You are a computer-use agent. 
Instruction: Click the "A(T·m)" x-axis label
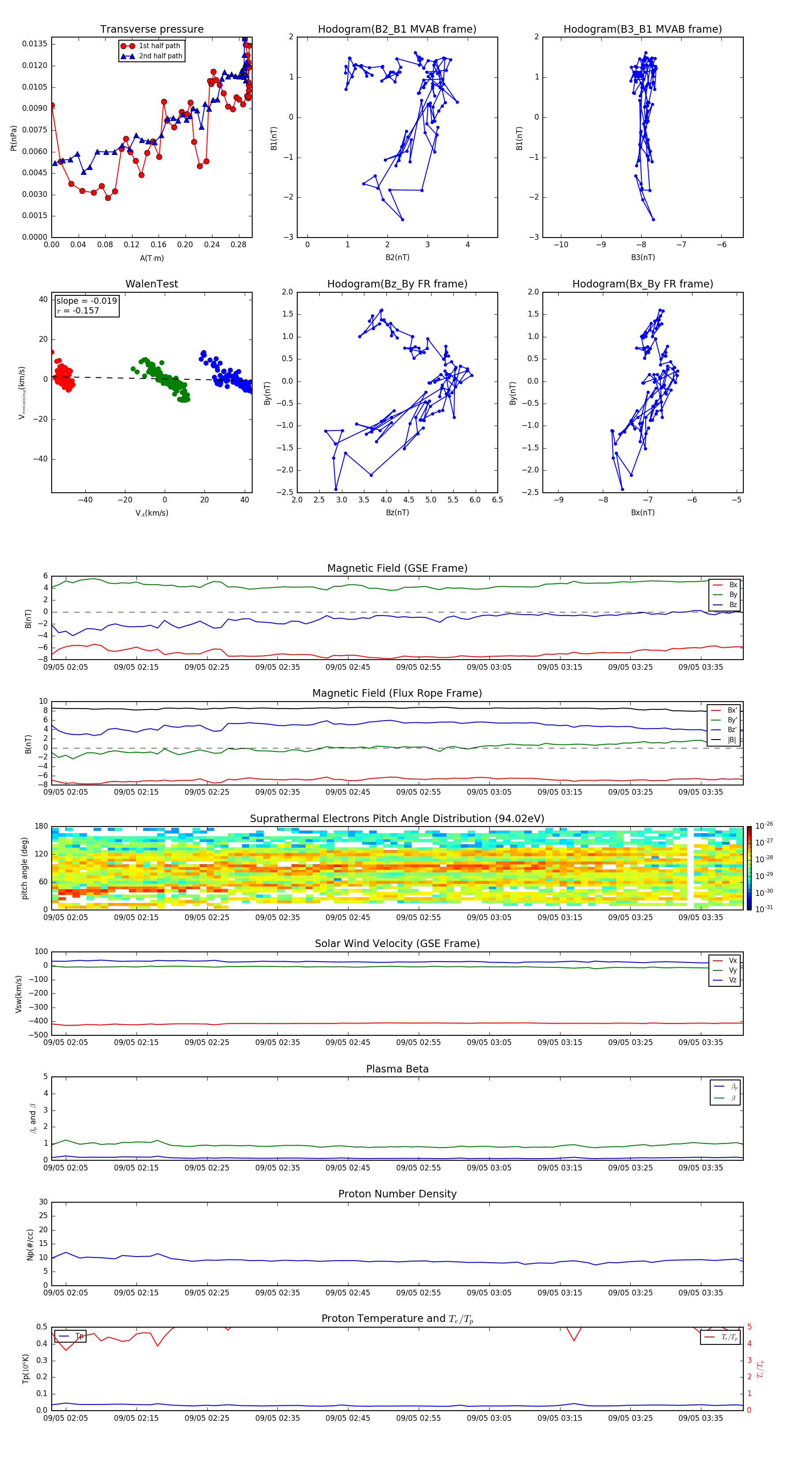tap(151, 258)
